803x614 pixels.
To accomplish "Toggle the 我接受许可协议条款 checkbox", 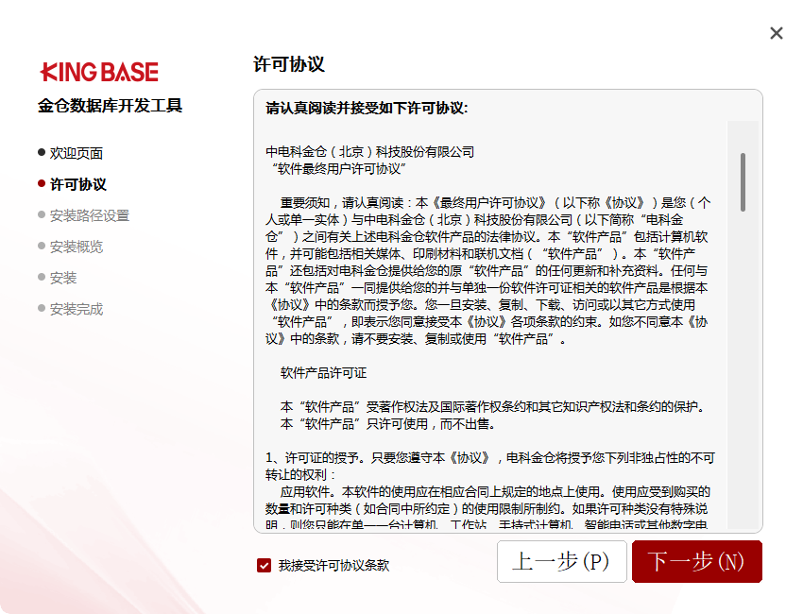I will pos(265,565).
